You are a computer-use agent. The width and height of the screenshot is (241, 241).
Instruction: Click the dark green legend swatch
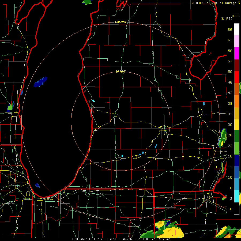[x=236, y=136]
